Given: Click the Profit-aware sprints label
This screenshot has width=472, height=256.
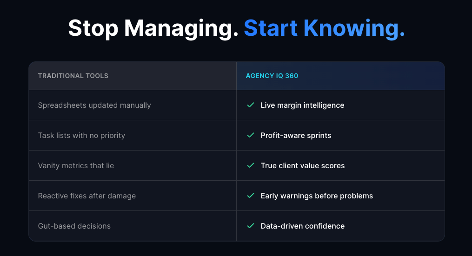Looking at the screenshot, I should point(296,135).
